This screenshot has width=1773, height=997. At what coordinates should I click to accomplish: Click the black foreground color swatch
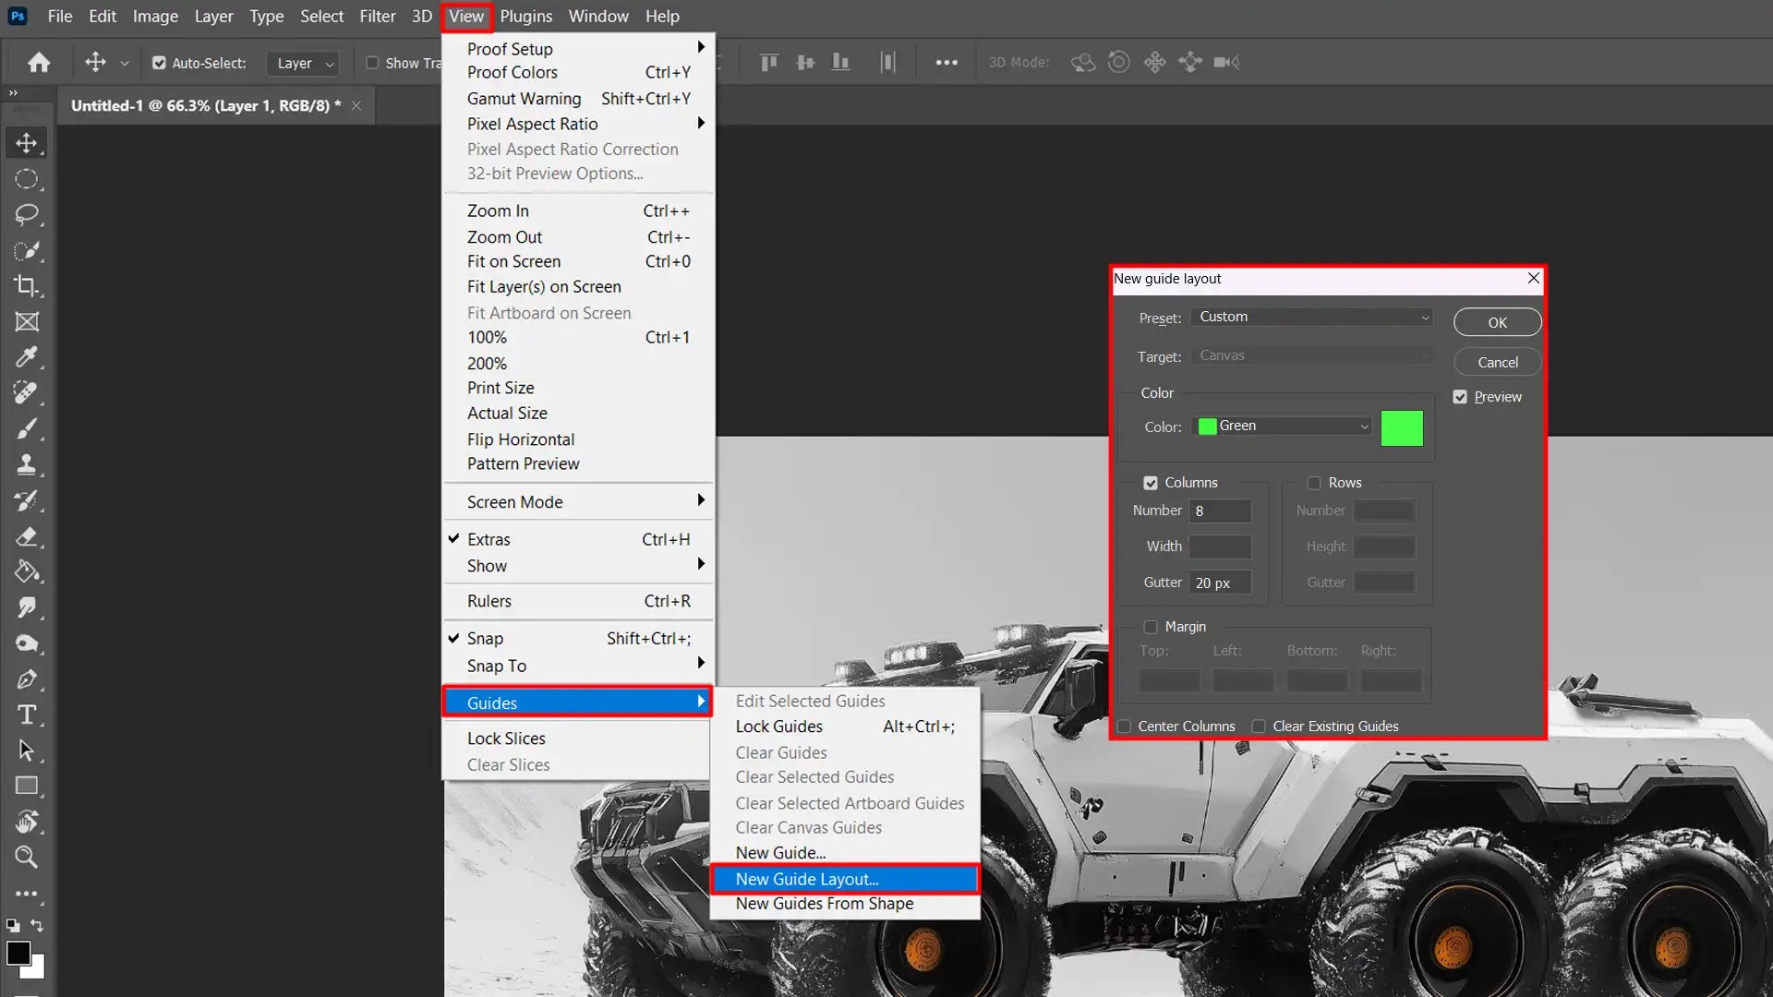[18, 953]
